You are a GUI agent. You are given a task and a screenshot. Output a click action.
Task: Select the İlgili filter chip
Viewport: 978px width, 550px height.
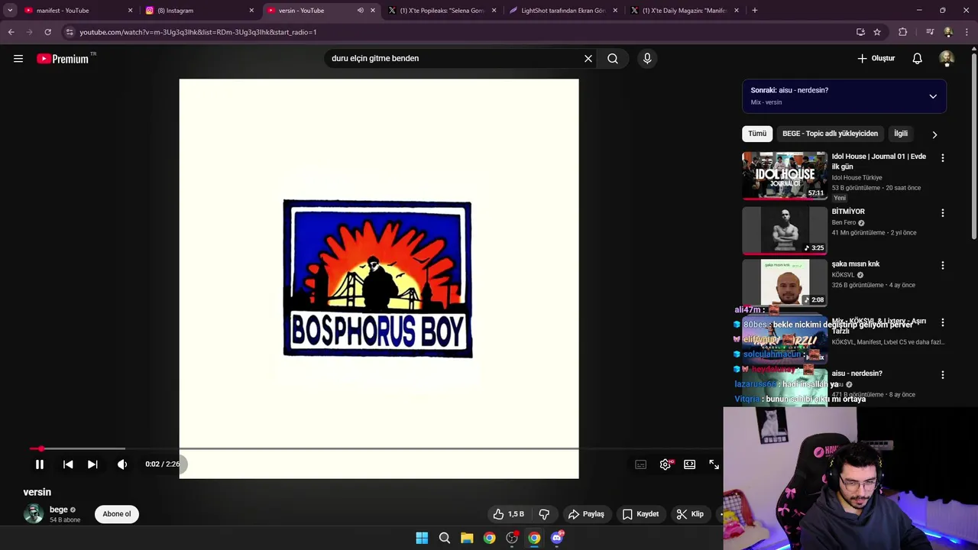pyautogui.click(x=901, y=134)
